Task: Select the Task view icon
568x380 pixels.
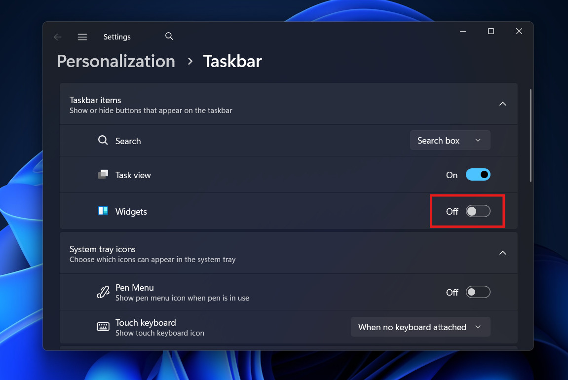Action: pos(103,174)
